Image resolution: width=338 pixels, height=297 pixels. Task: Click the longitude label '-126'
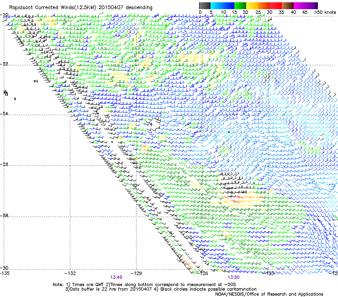click(x=202, y=274)
